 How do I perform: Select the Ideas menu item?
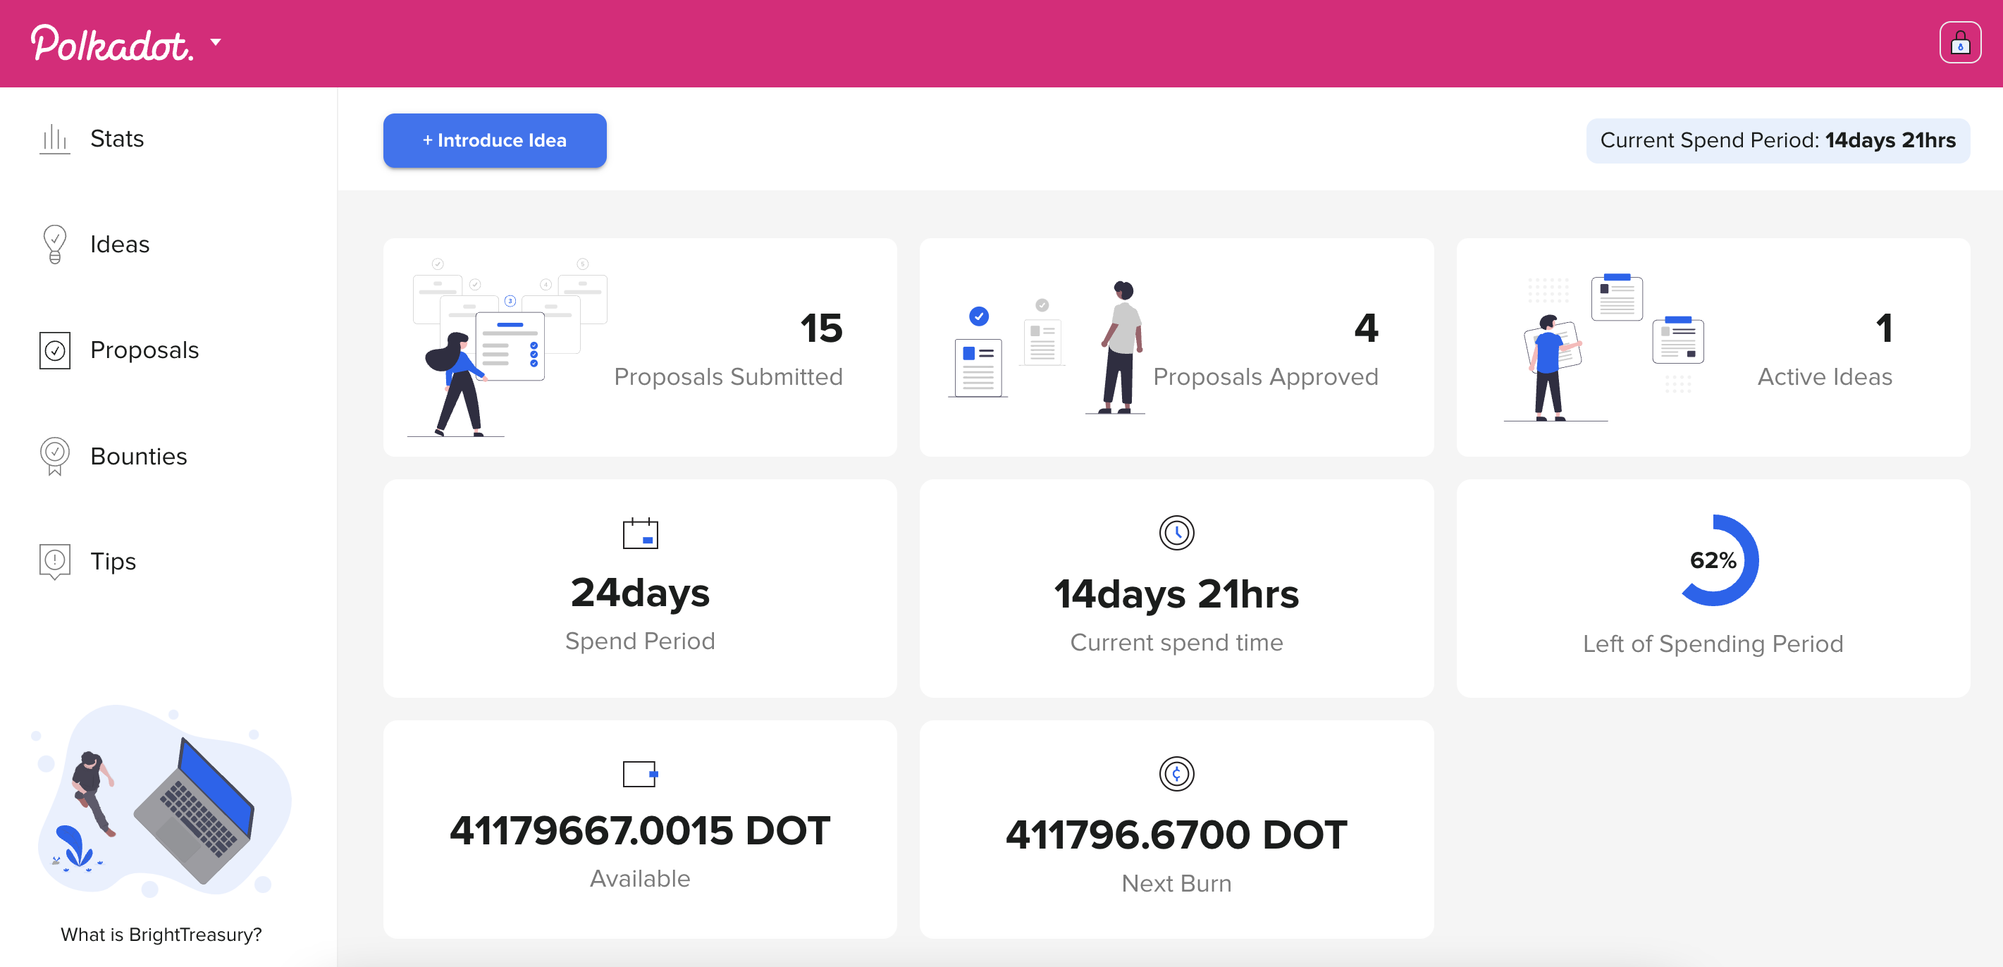119,244
